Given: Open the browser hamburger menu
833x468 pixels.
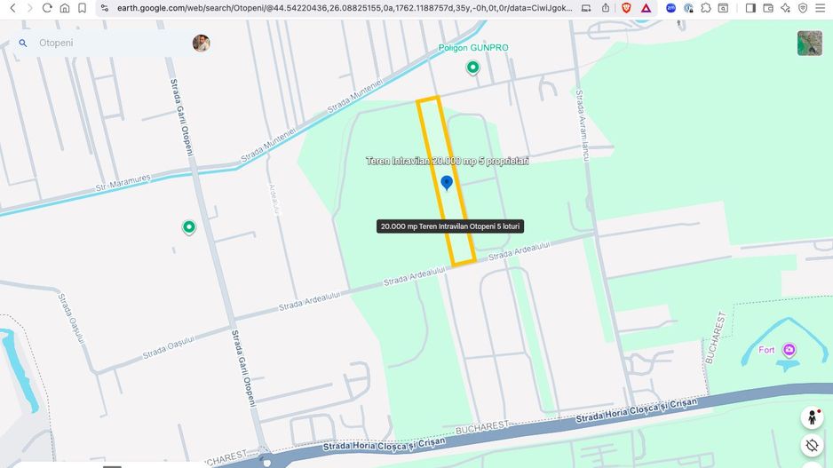Looking at the screenshot, I should (x=821, y=8).
